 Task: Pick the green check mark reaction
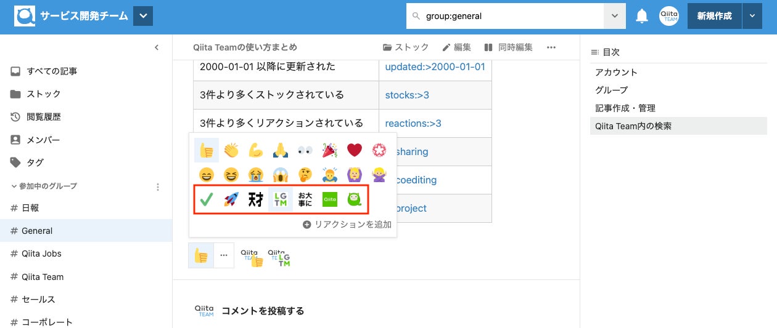coord(207,199)
